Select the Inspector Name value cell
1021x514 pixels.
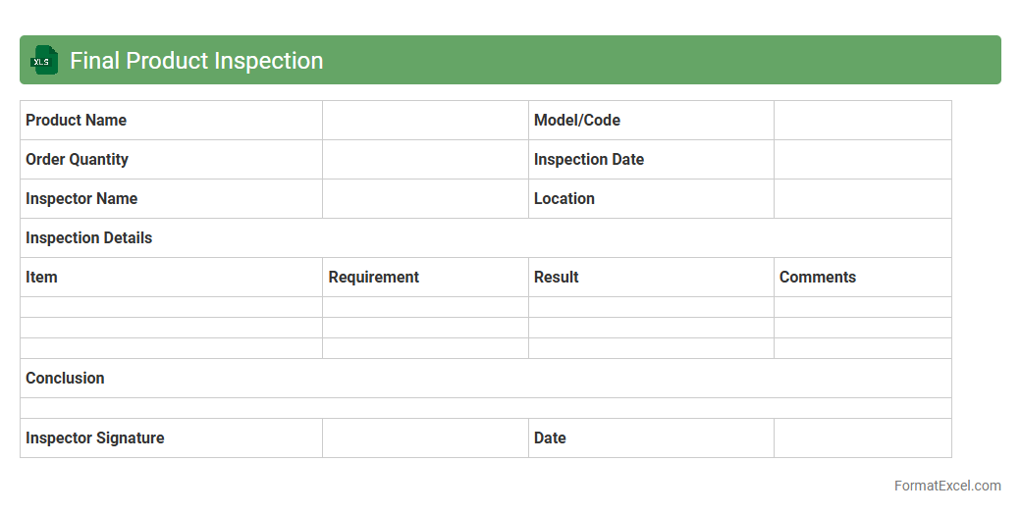coord(425,199)
